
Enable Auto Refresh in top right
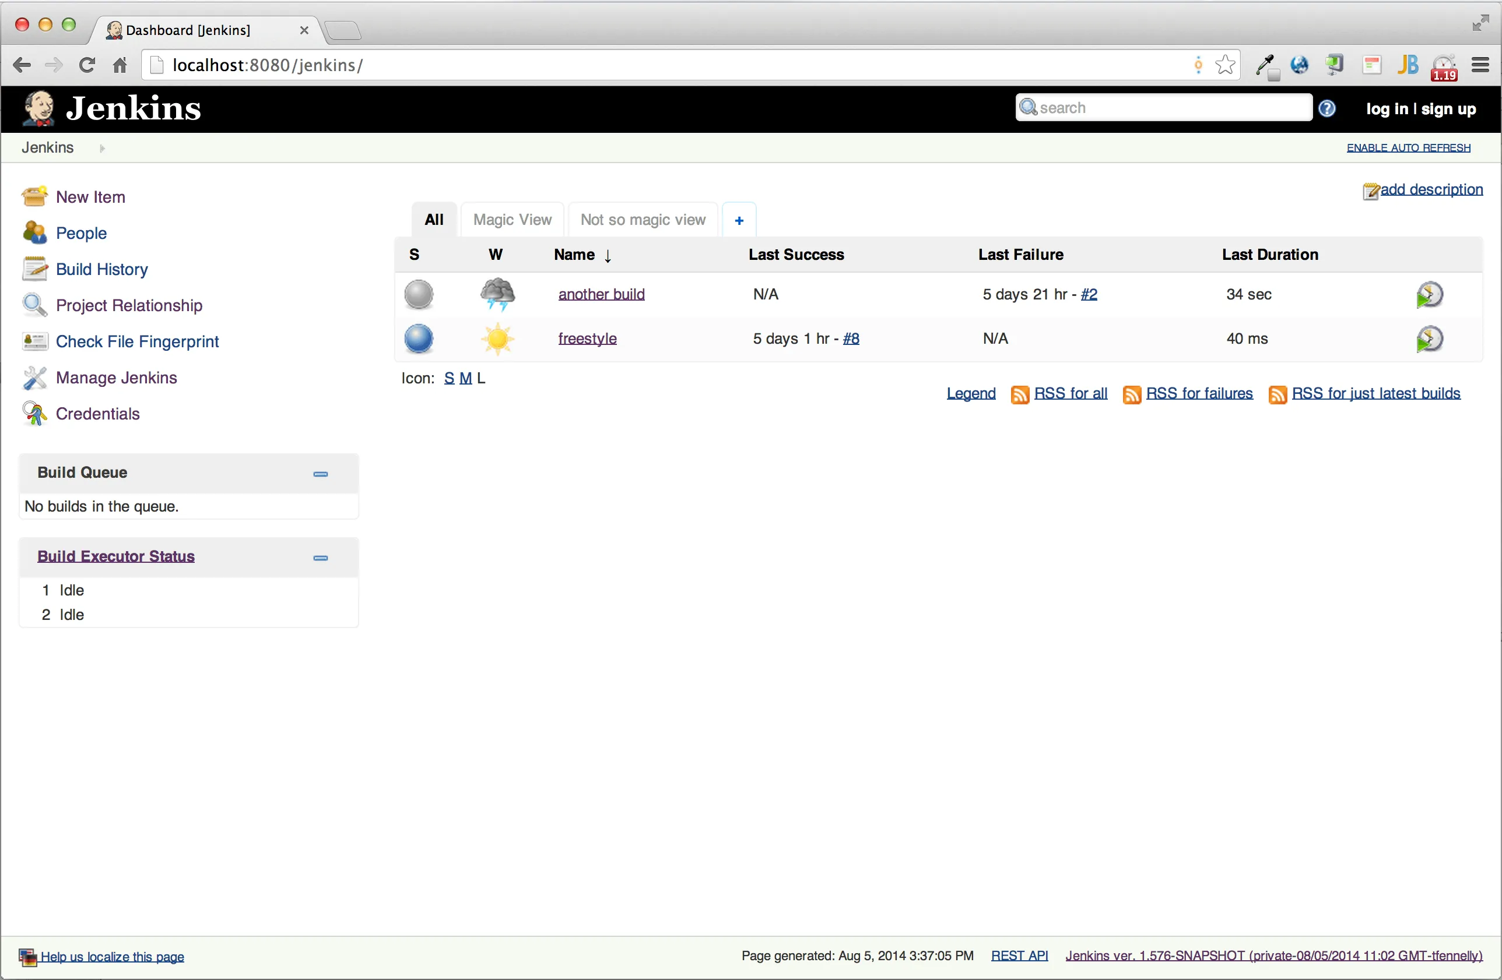point(1408,147)
